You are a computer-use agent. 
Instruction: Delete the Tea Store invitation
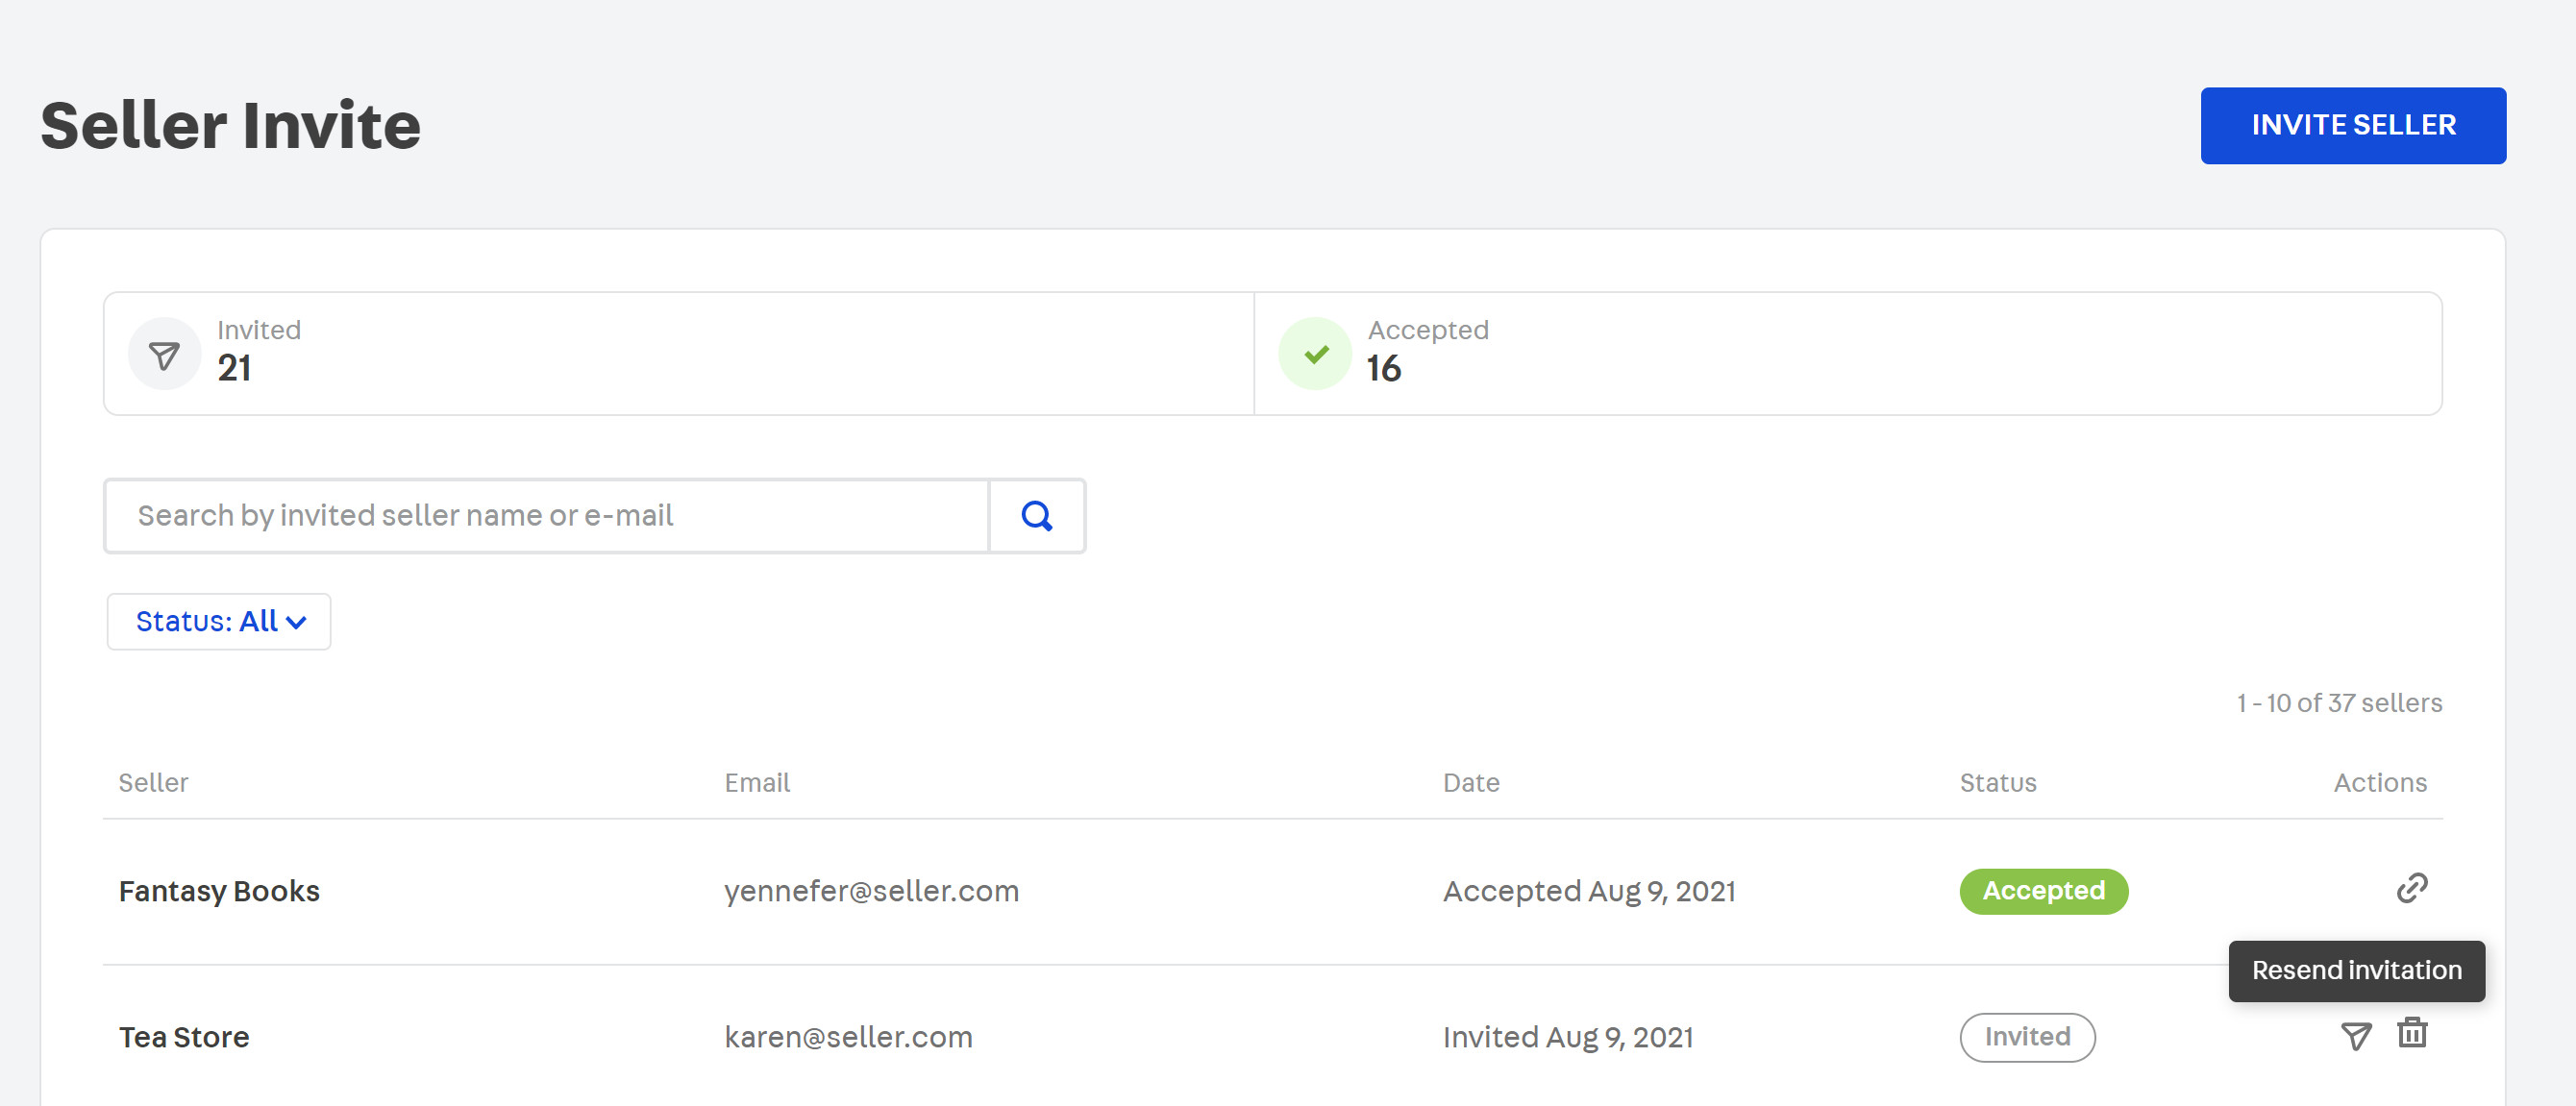2412,1033
